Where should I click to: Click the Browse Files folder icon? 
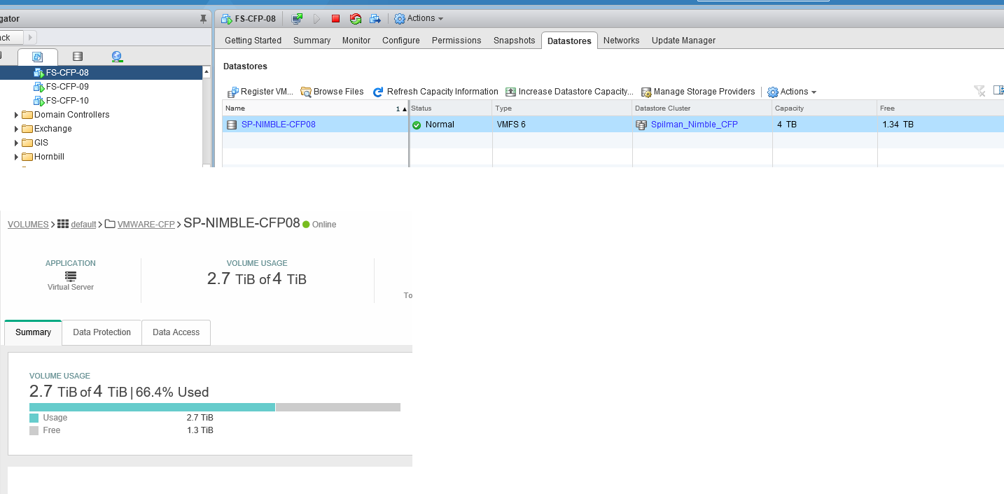306,92
